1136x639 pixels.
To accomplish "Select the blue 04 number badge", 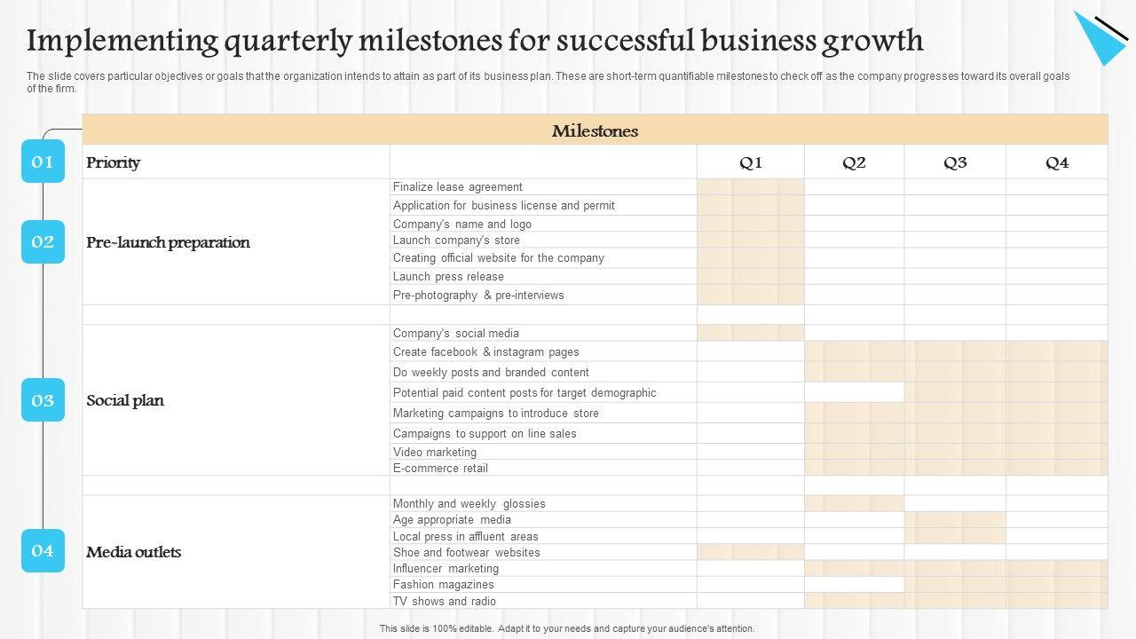I will point(43,550).
